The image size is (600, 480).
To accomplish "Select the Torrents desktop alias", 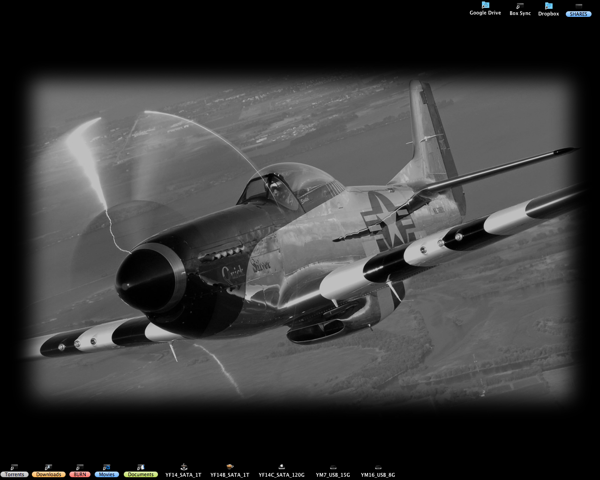I will point(15,467).
